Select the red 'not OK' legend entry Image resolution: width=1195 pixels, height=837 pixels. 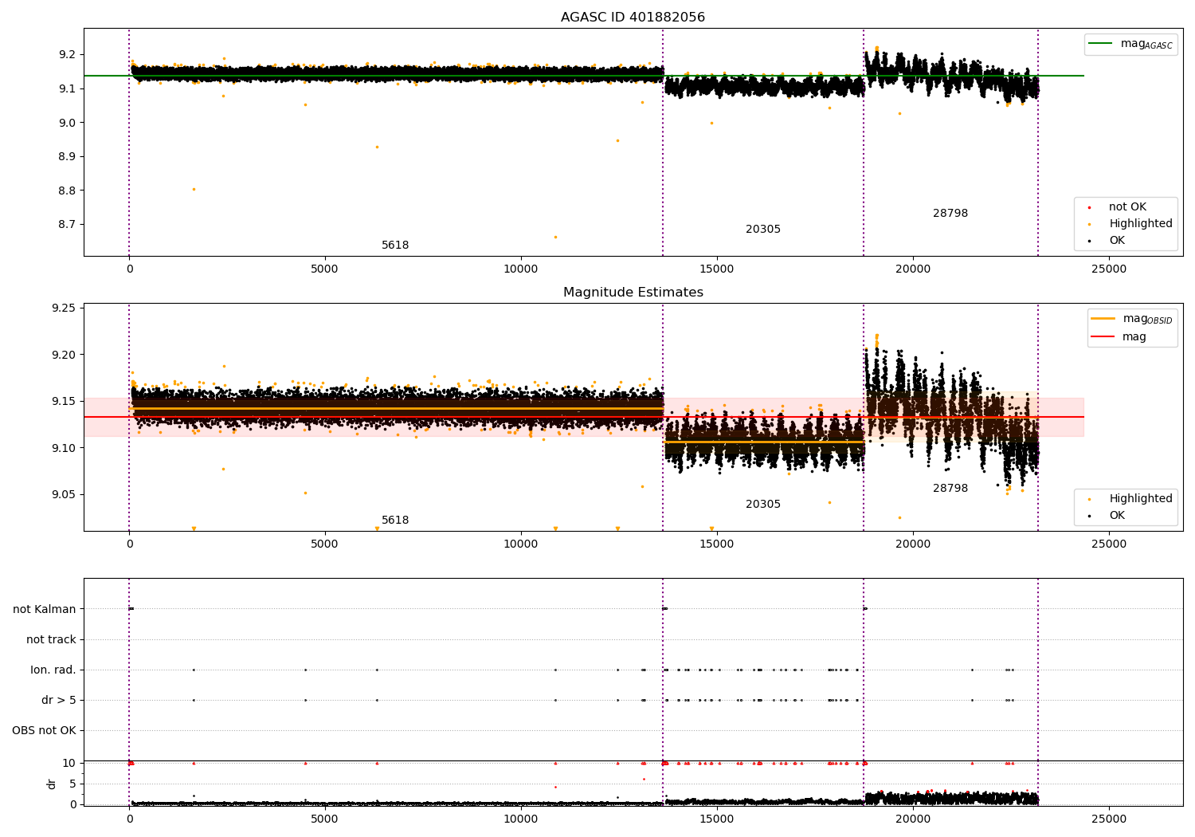(x=1125, y=207)
